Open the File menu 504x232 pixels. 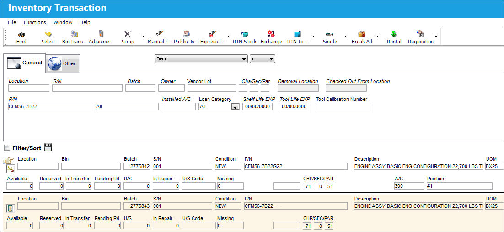pyautogui.click(x=12, y=22)
